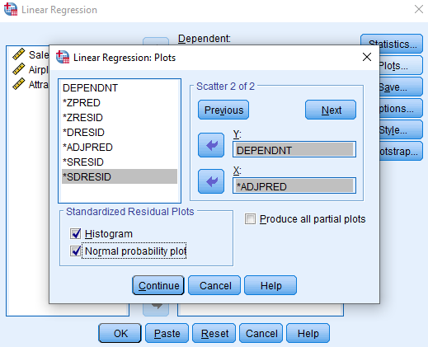428x347 pixels.
Task: Open Options... in the Linear Regression window
Action: 401,108
